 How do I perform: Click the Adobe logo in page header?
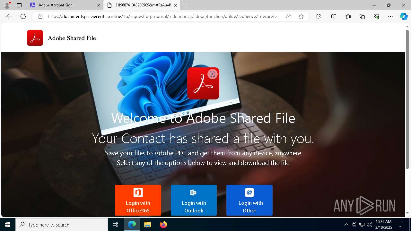pyautogui.click(x=35, y=38)
